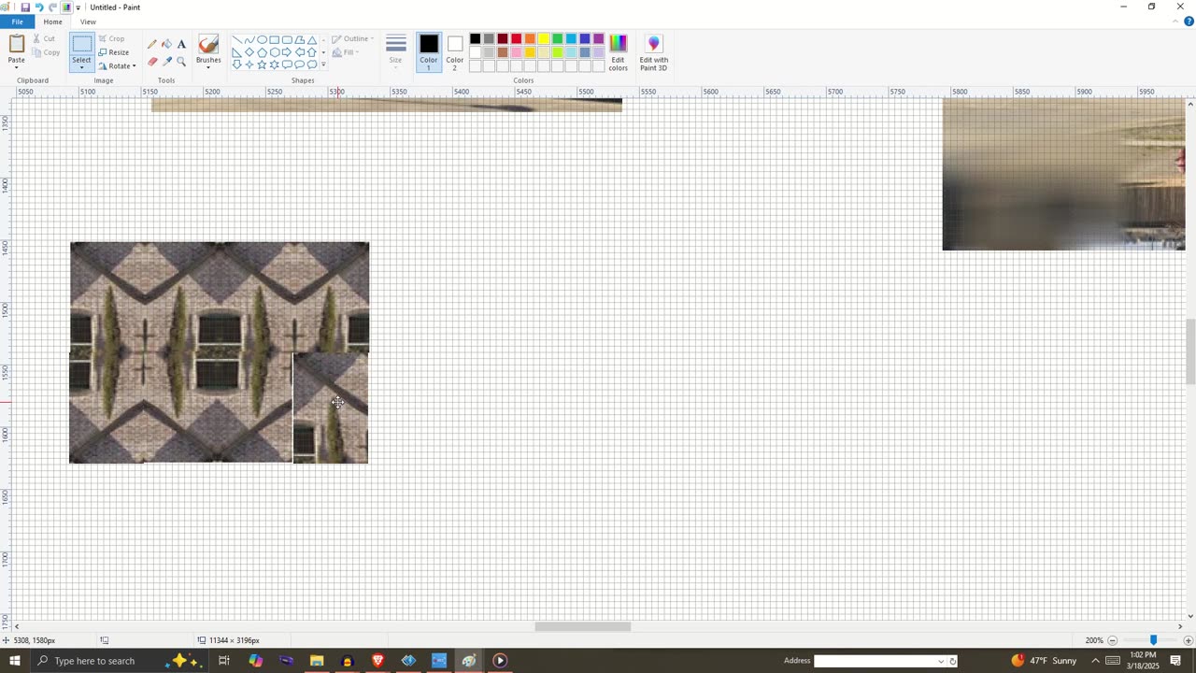This screenshot has height=673, width=1196.
Task: Click the rectangular selection tool
Action: pyautogui.click(x=82, y=45)
